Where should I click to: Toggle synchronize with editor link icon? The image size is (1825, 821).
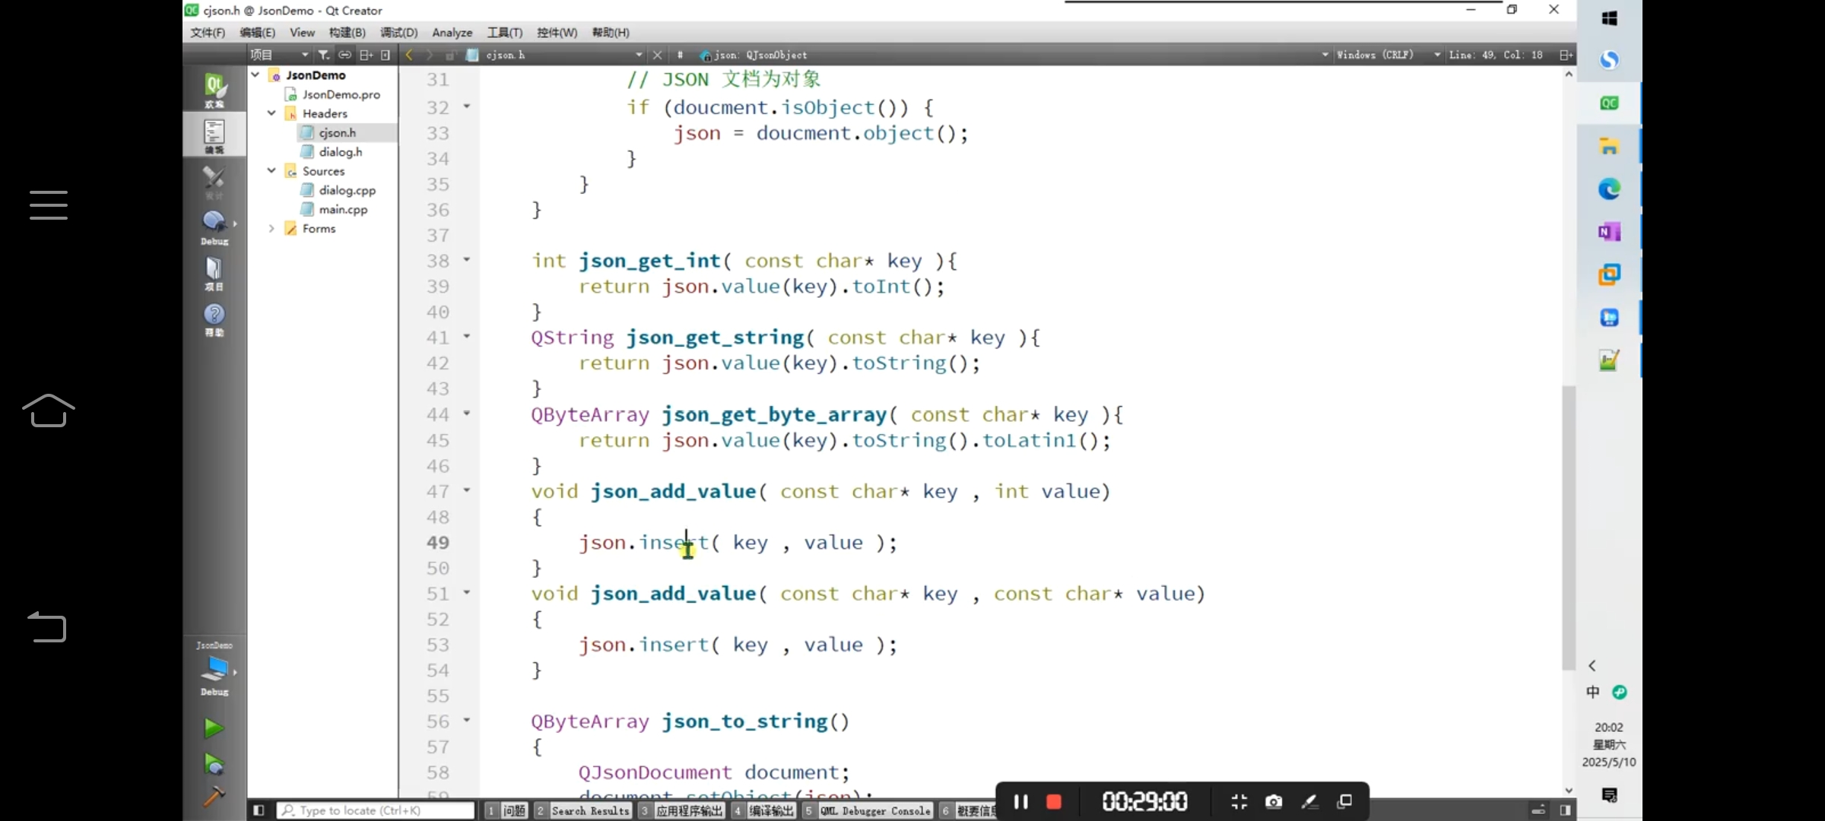click(x=344, y=55)
